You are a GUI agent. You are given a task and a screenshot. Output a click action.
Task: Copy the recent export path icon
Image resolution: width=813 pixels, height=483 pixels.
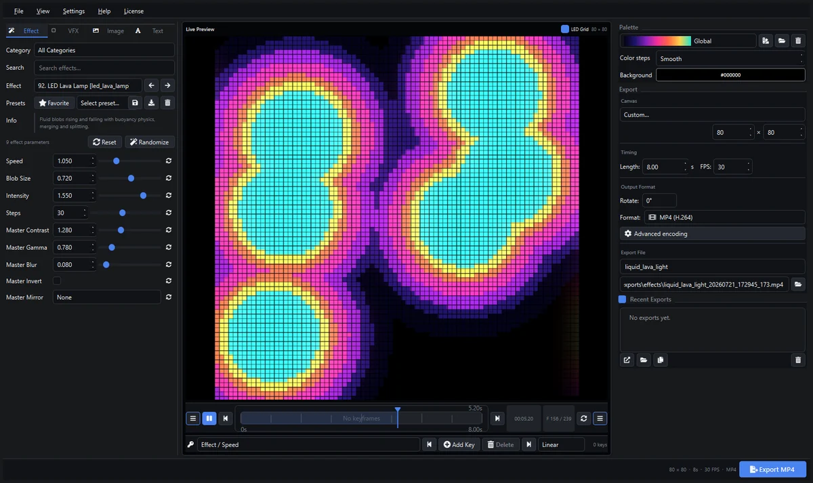(660, 360)
